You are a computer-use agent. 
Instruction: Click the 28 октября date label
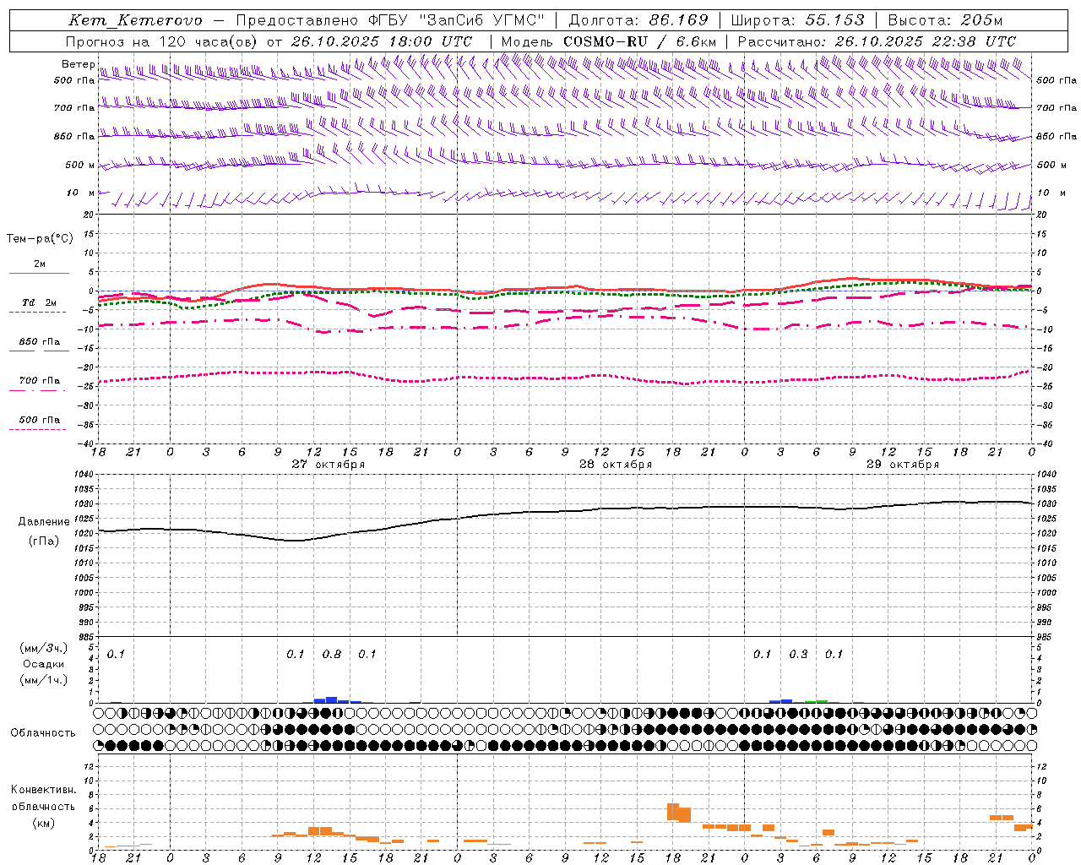[616, 465]
